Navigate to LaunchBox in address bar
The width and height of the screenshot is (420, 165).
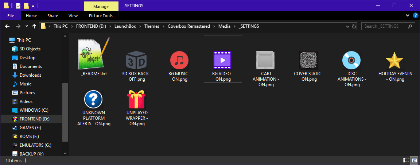tap(125, 26)
